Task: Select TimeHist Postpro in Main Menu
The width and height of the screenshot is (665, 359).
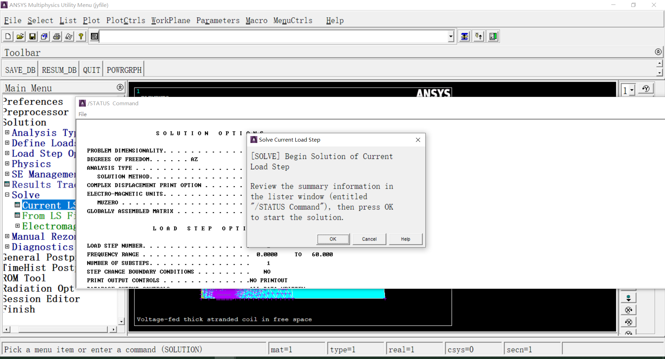Action: [x=39, y=268]
